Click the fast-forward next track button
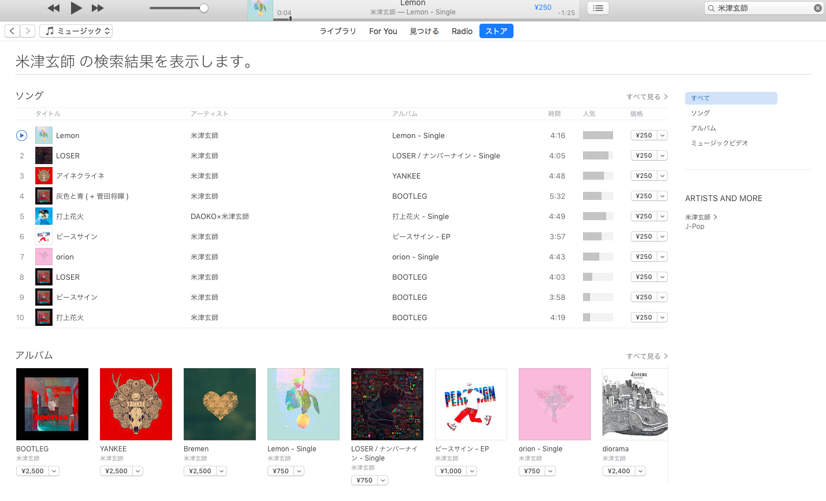The image size is (826, 501). click(98, 8)
